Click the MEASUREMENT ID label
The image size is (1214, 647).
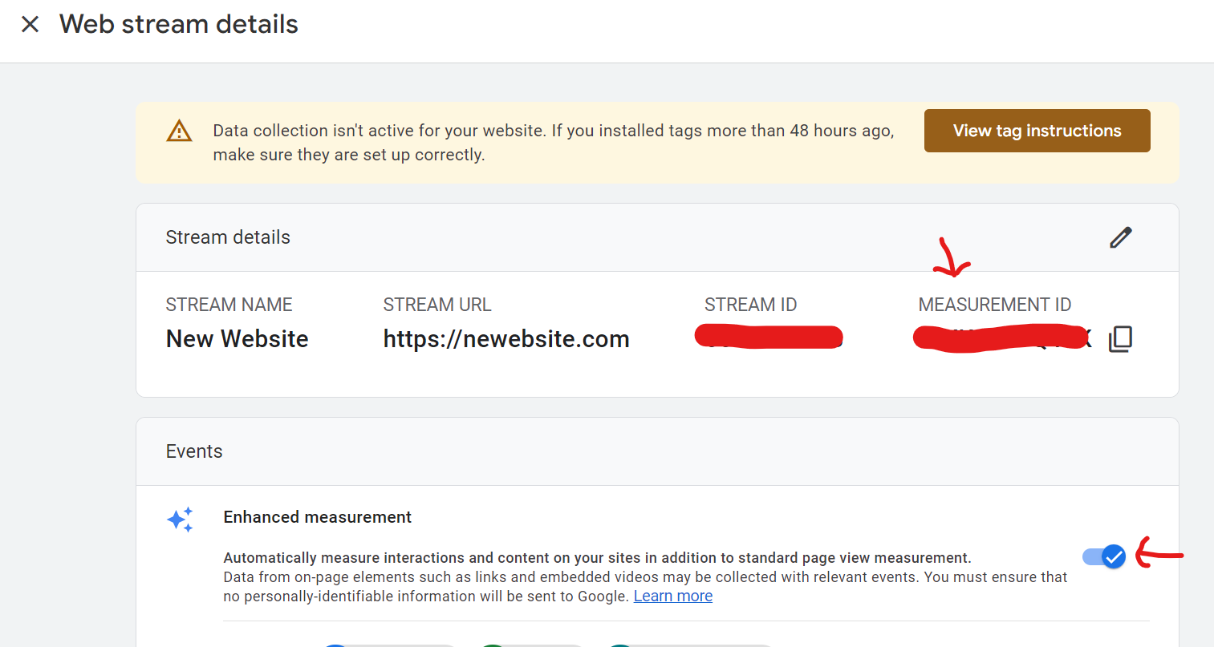994,305
